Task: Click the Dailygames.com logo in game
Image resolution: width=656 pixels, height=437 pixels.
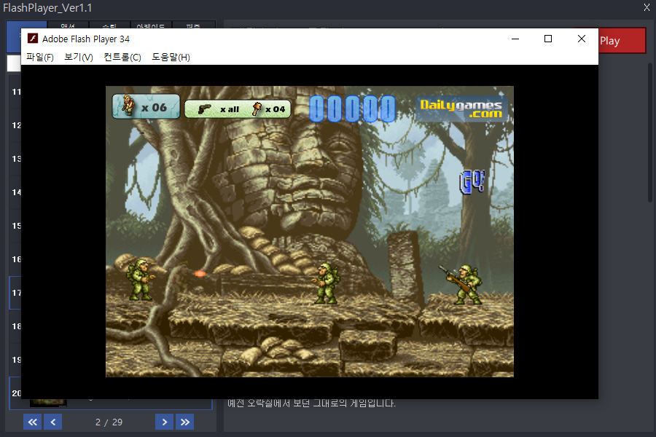Action: [x=461, y=109]
